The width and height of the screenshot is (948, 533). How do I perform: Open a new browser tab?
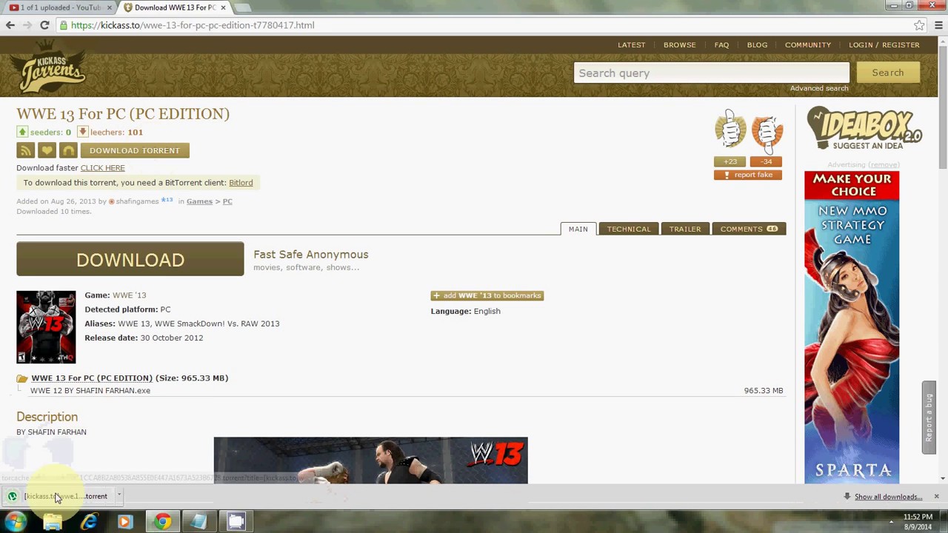point(243,7)
